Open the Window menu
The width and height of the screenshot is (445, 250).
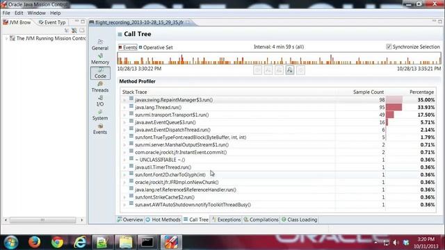pos(37,13)
